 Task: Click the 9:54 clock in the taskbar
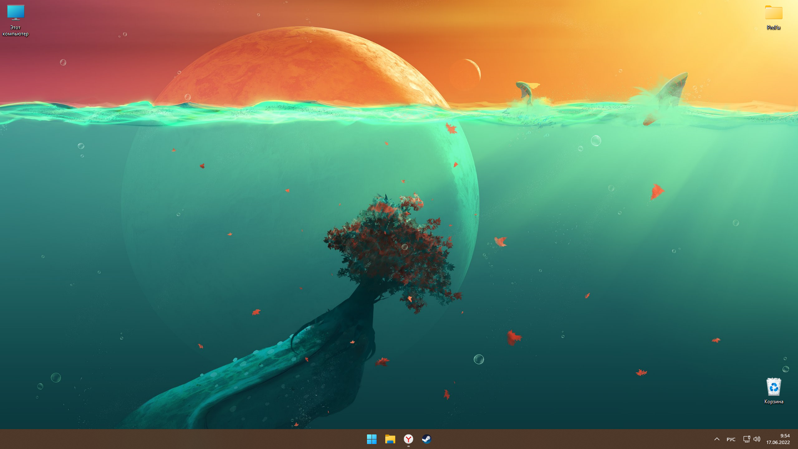(785, 436)
